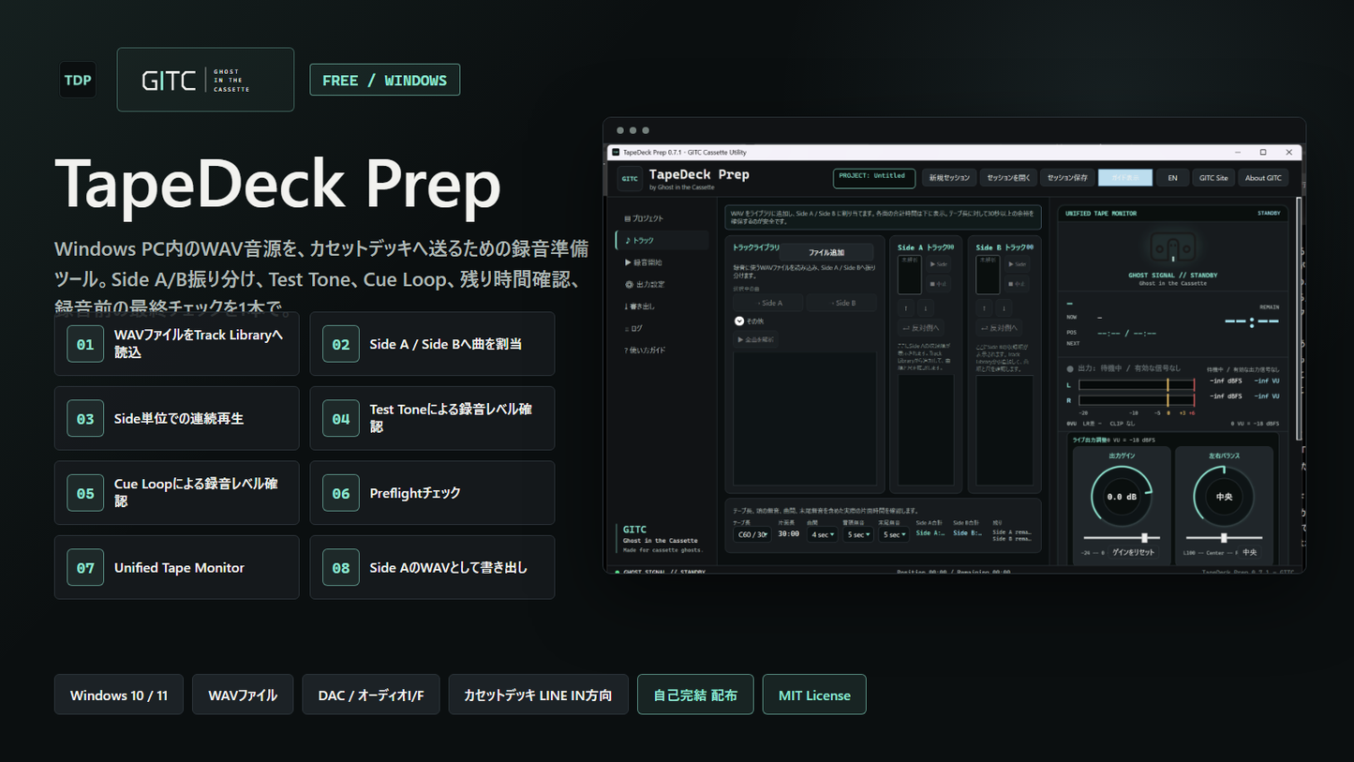Open the 末尾無音 5 sec dropdown
Image resolution: width=1354 pixels, height=762 pixels.
pyautogui.click(x=894, y=534)
